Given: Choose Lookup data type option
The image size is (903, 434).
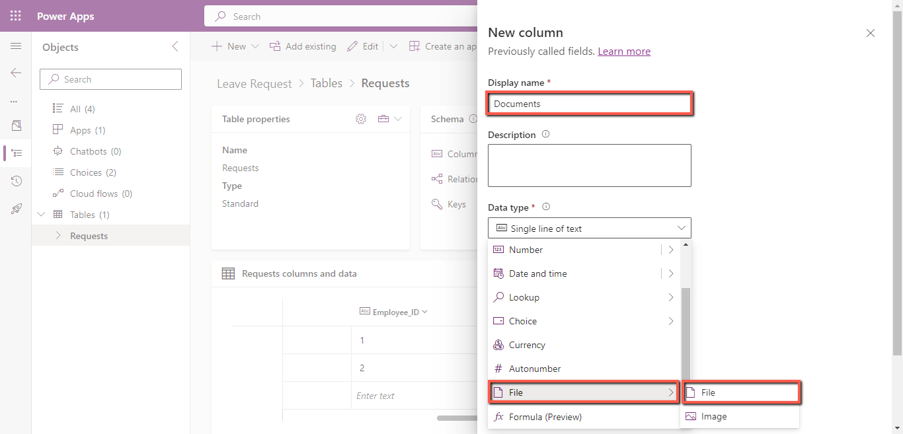Looking at the screenshot, I should 584,297.
